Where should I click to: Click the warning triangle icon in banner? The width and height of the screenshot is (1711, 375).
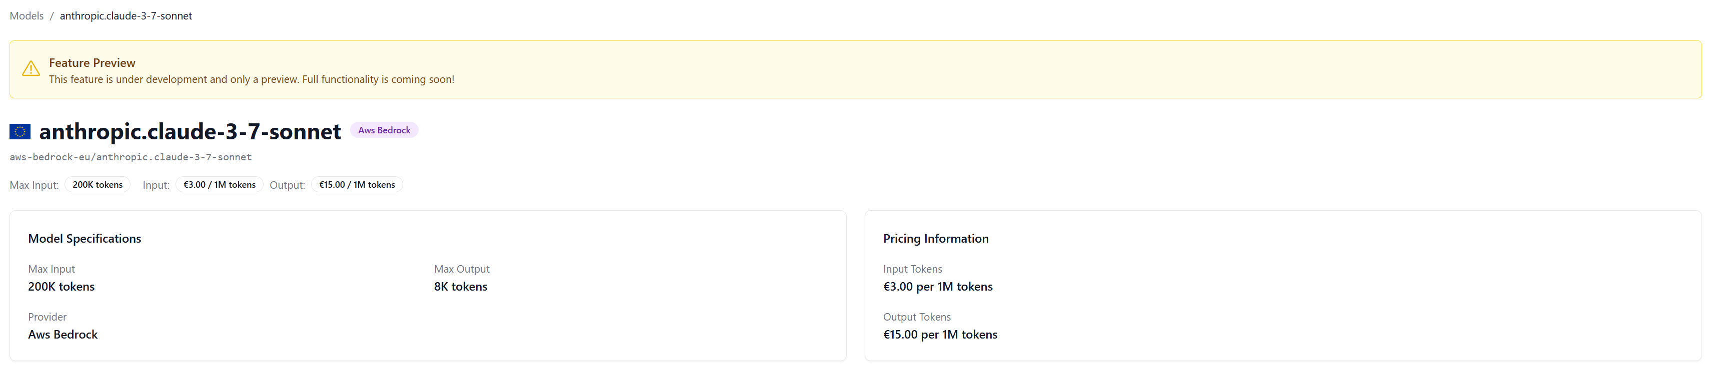coord(31,69)
